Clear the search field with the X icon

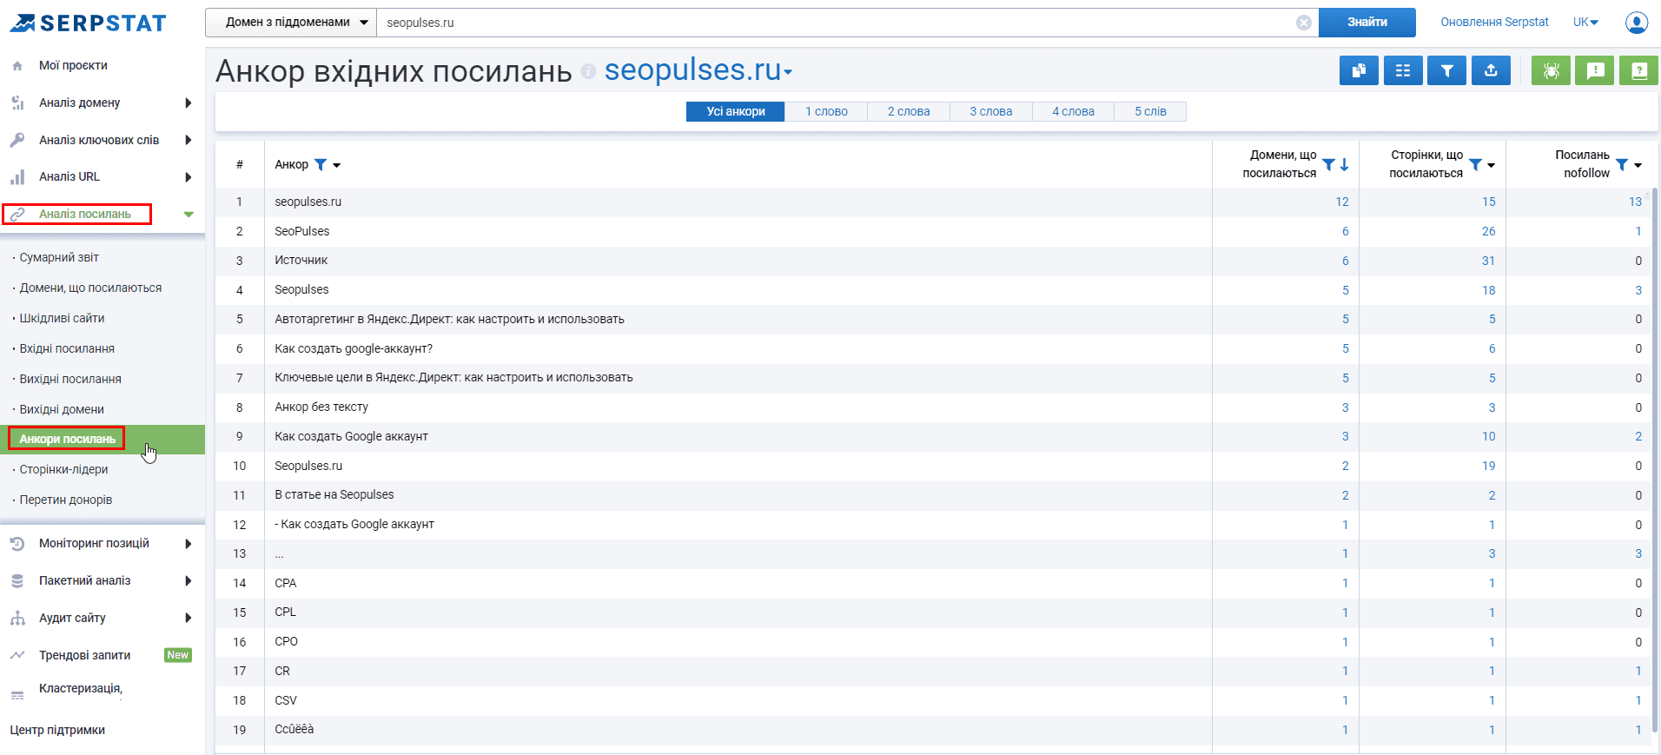pyautogui.click(x=1303, y=23)
